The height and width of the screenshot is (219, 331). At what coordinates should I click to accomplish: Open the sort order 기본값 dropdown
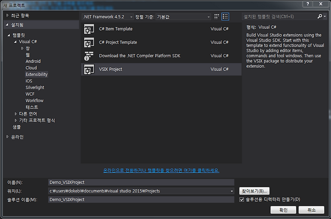[183, 17]
